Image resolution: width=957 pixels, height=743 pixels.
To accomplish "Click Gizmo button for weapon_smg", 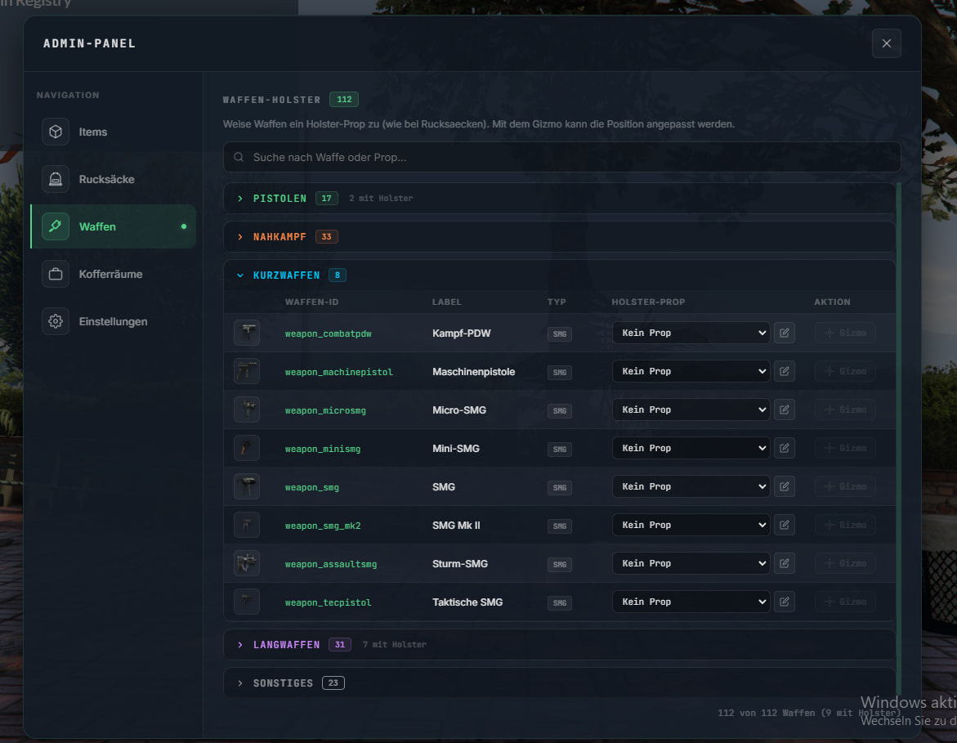I will tap(845, 486).
